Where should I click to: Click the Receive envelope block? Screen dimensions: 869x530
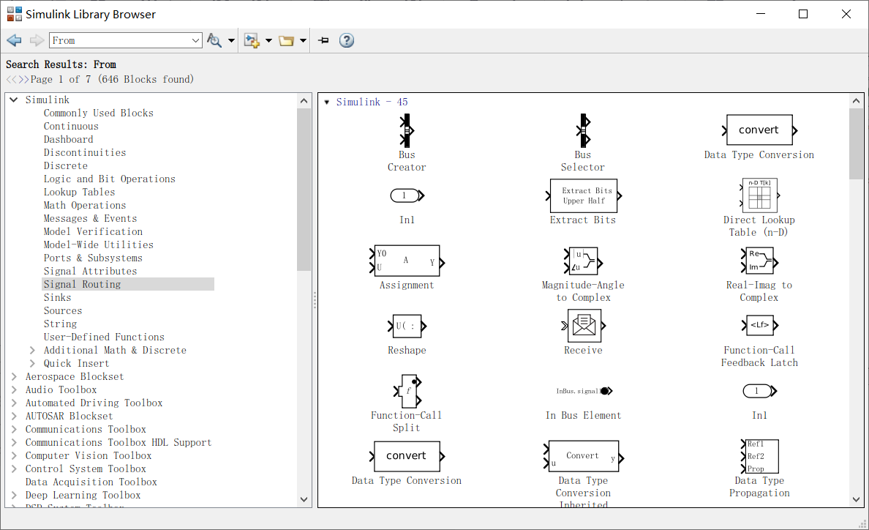[x=583, y=326]
